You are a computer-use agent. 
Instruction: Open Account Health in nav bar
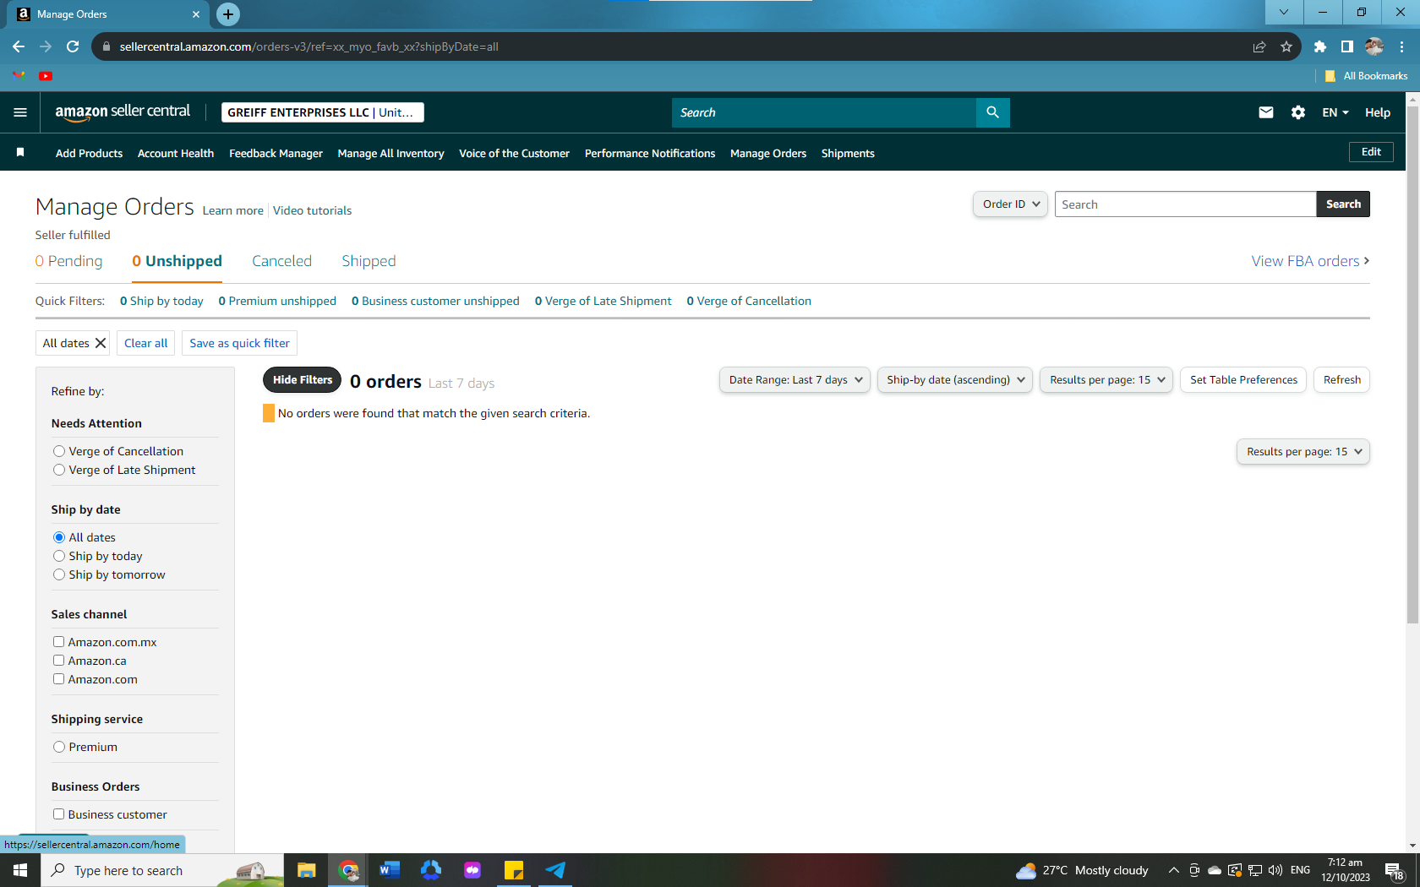coord(176,153)
